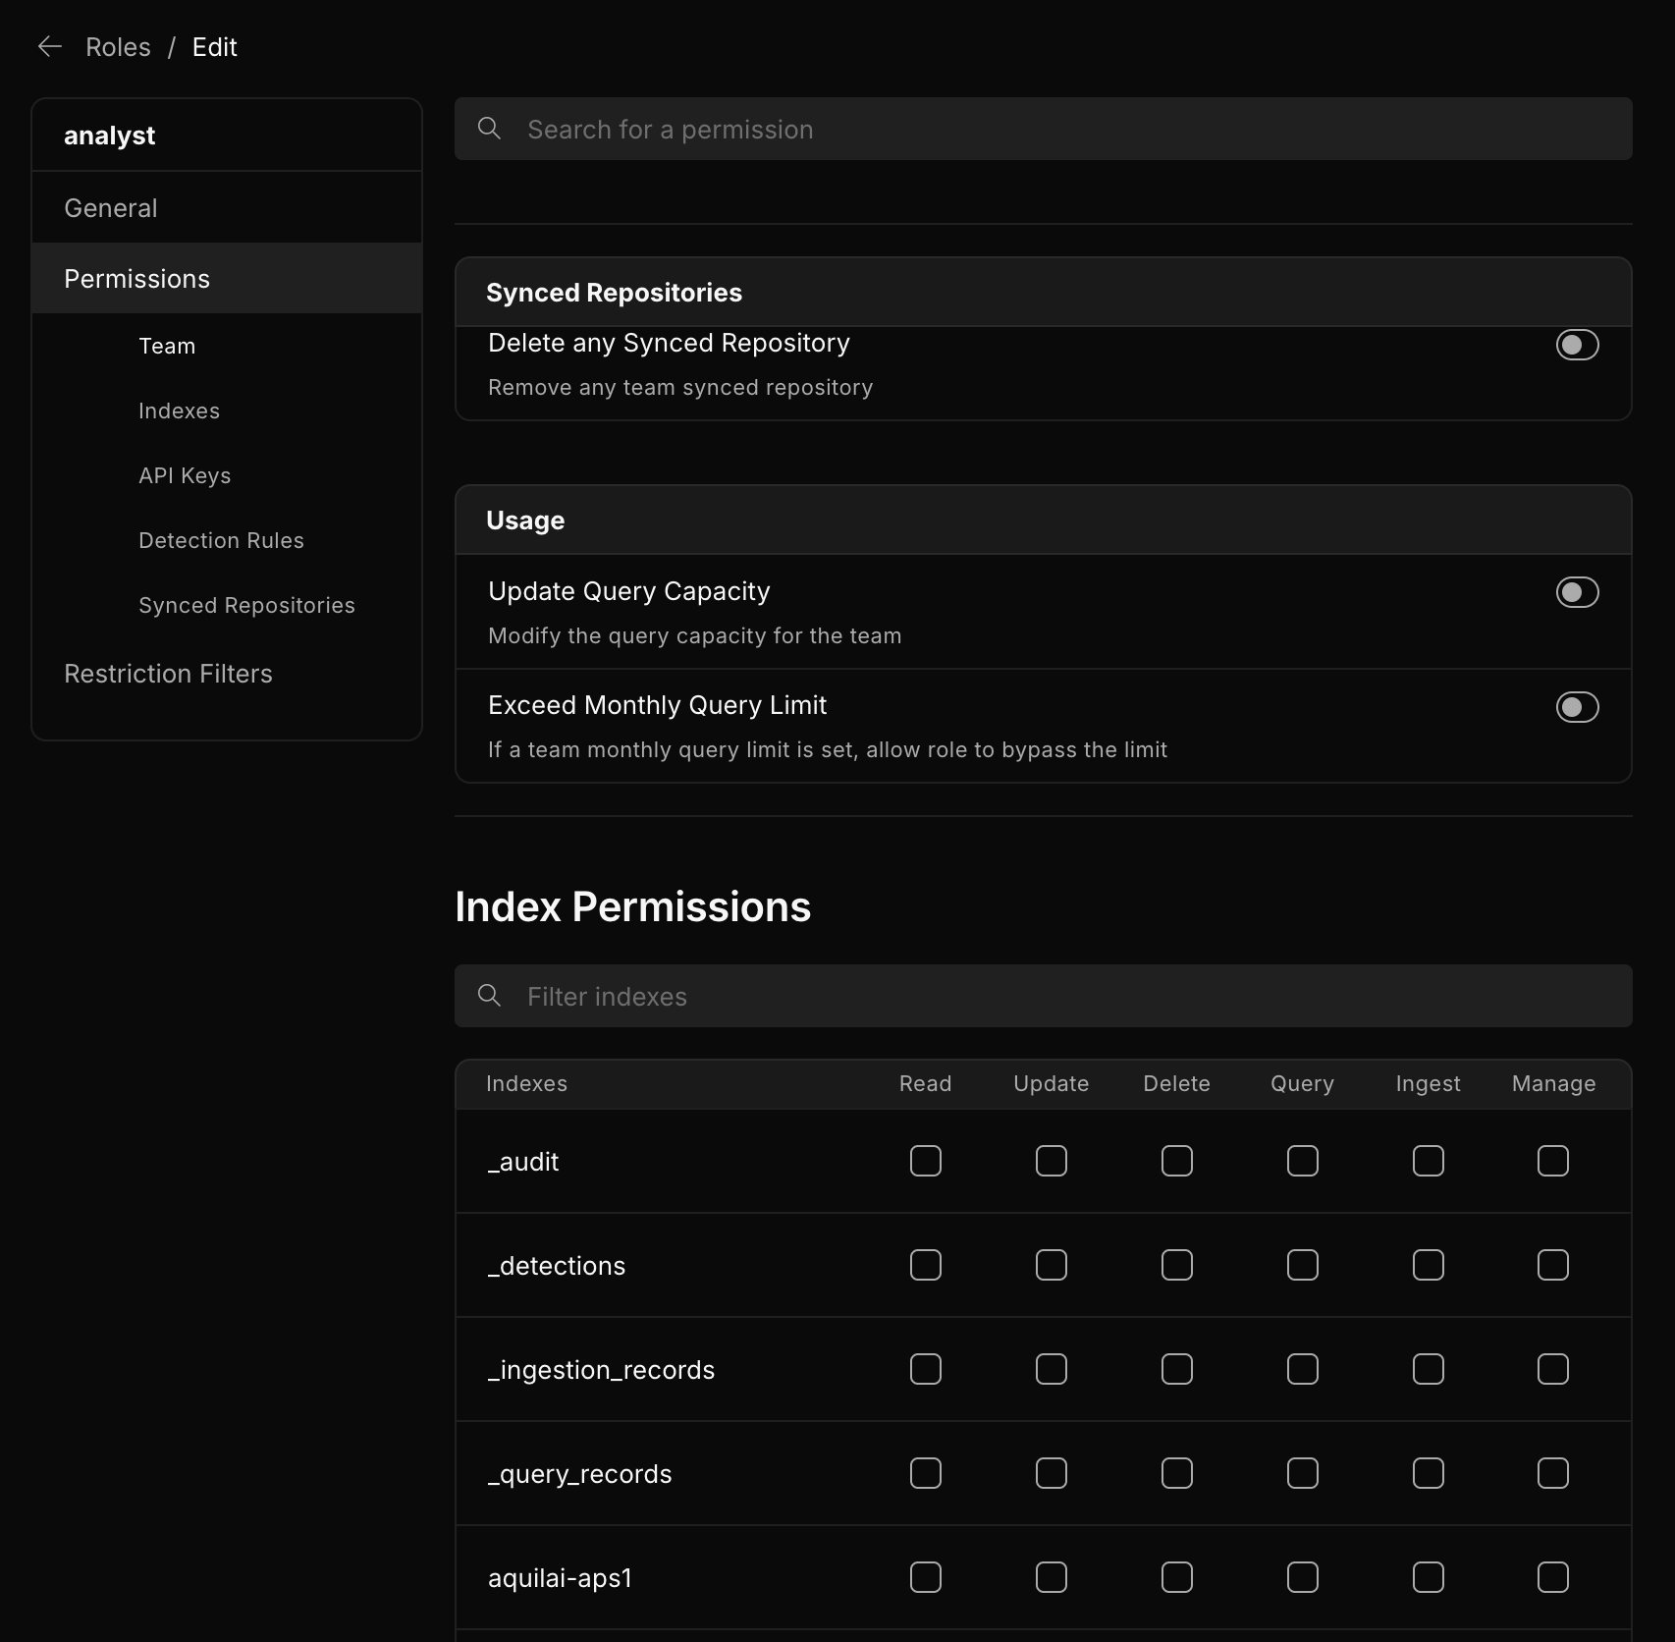Select the Permissions sidebar item
Image resolution: width=1675 pixels, height=1642 pixels.
tap(136, 279)
